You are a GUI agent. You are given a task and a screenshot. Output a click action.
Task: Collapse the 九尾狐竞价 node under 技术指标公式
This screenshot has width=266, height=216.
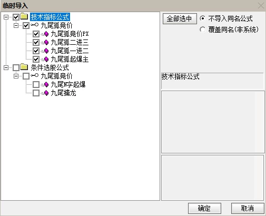click(16, 26)
